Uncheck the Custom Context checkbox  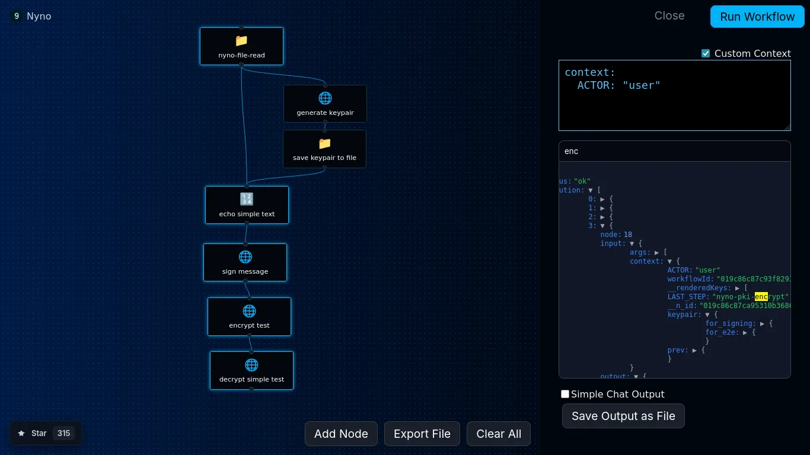[706, 53]
